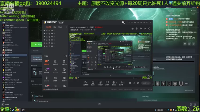Open the 工具箱 more options circle button
200x112 pixels.
[66, 56]
